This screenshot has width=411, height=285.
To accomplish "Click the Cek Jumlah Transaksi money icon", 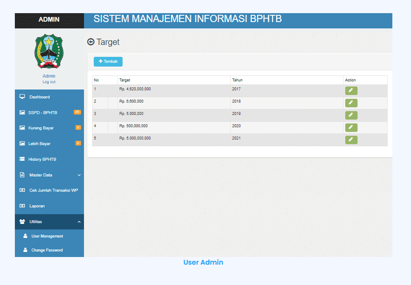I will tap(22, 190).
